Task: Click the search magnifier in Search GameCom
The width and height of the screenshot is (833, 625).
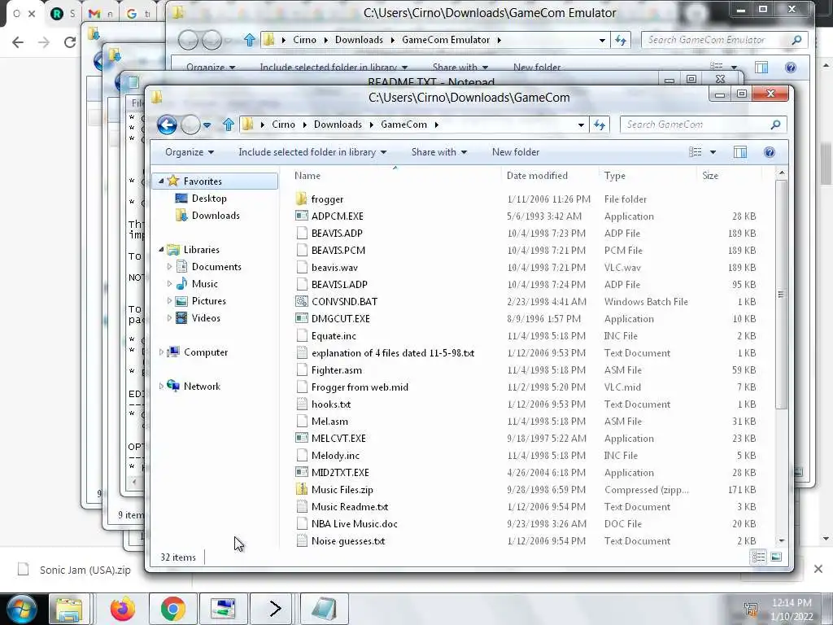Action: coord(775,125)
